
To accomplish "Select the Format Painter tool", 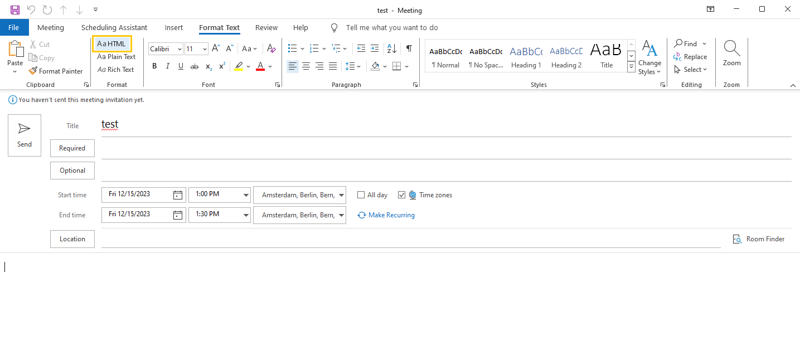I will coord(56,71).
